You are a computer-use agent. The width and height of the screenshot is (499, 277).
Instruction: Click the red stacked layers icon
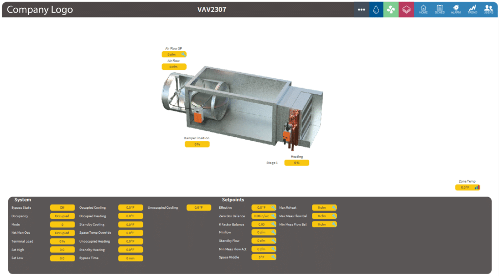tap(406, 10)
